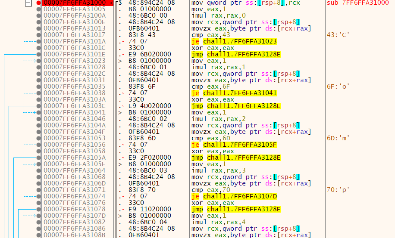This screenshot has height=238, width=395.
Task: Select address 00007FF6FFA31041 row
Action: coord(75,112)
